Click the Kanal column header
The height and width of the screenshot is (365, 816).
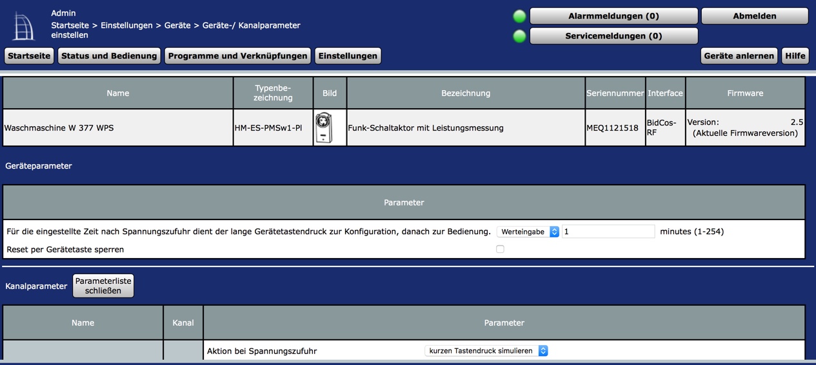coord(183,323)
